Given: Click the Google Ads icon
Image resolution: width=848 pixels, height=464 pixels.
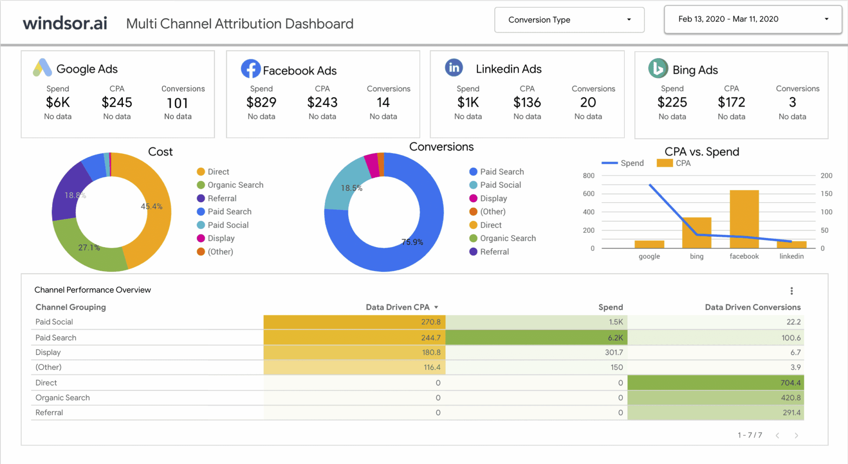Looking at the screenshot, I should 42,68.
